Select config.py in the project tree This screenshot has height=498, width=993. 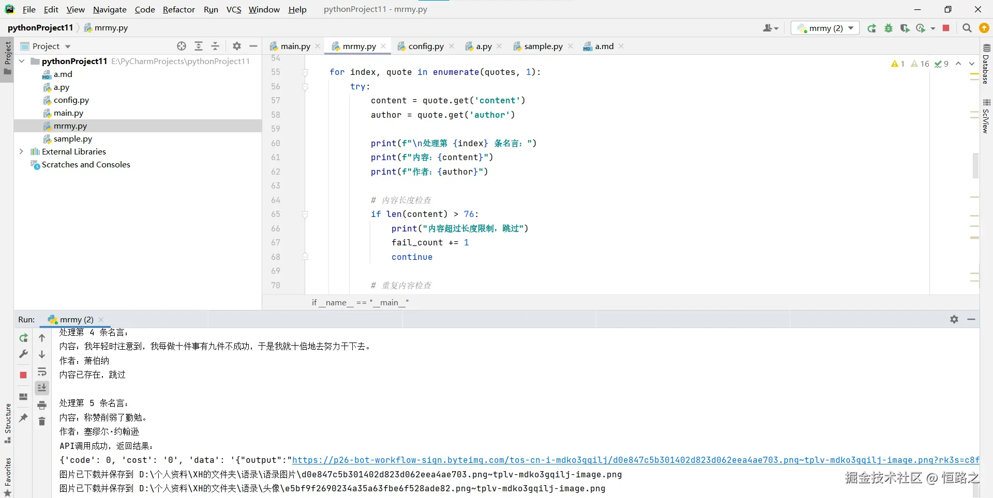71,100
